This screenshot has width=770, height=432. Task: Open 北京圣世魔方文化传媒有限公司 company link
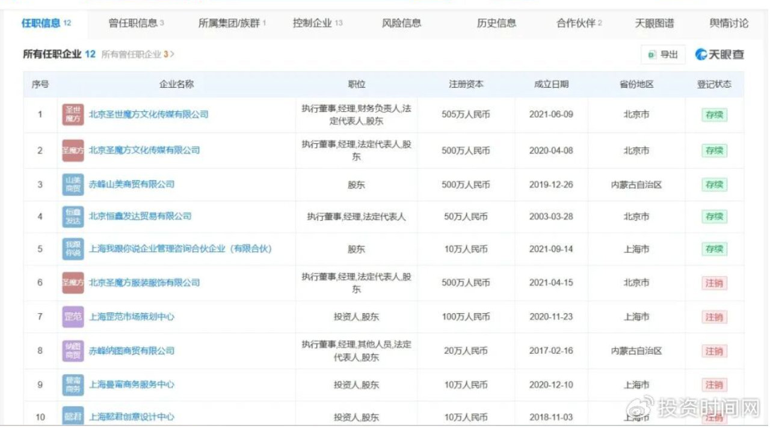click(x=148, y=114)
